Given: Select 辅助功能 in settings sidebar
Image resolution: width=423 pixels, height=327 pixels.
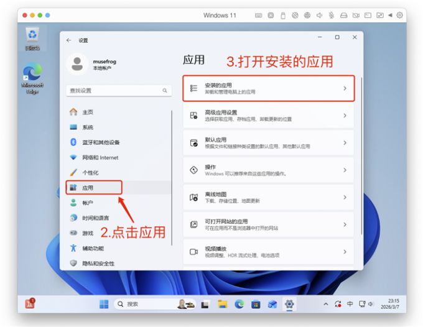Looking at the screenshot, I should pos(118,248).
